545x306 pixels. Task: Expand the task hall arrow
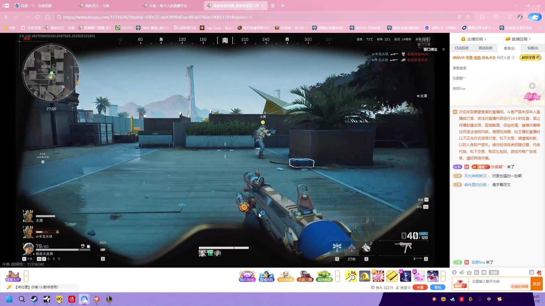tap(26, 276)
